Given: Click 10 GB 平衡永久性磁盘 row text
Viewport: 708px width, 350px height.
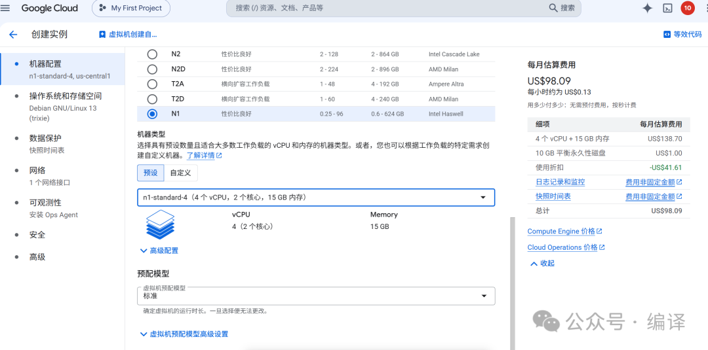Looking at the screenshot, I should 570,153.
